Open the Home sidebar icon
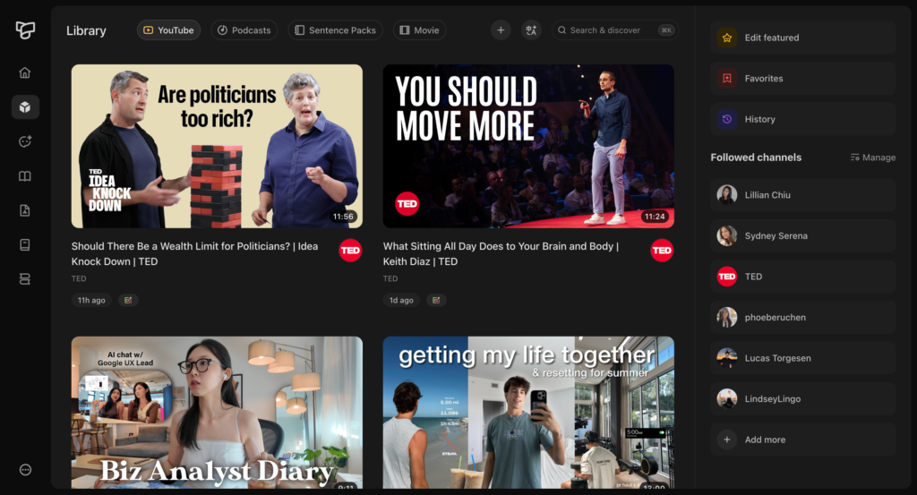Image resolution: width=917 pixels, height=495 pixels. tap(24, 73)
